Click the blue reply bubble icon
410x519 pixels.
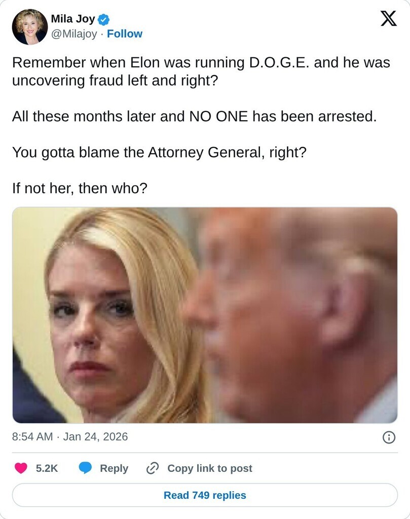(85, 468)
